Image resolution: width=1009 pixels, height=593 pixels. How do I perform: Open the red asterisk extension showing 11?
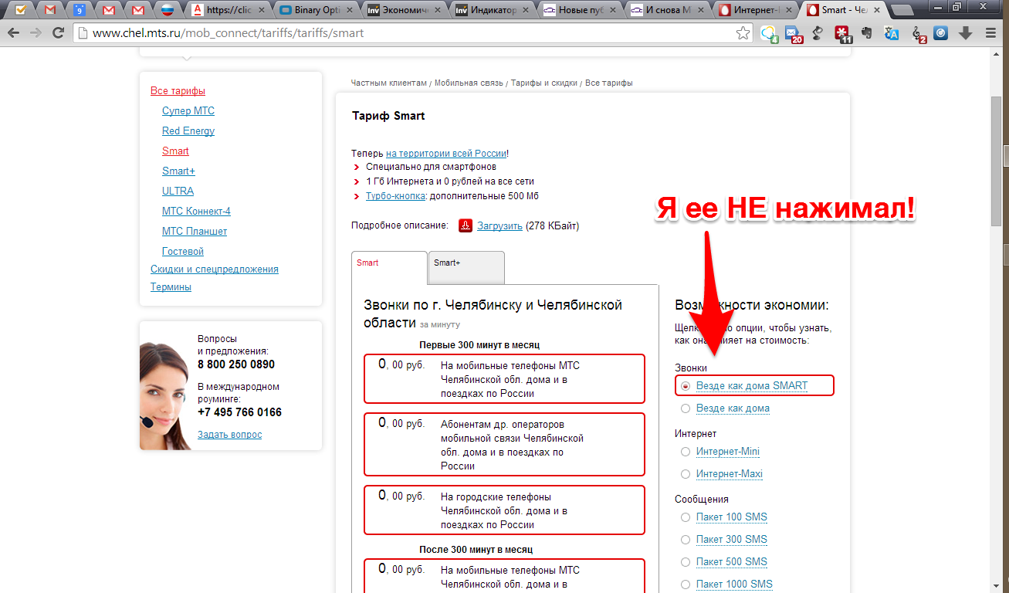point(842,33)
